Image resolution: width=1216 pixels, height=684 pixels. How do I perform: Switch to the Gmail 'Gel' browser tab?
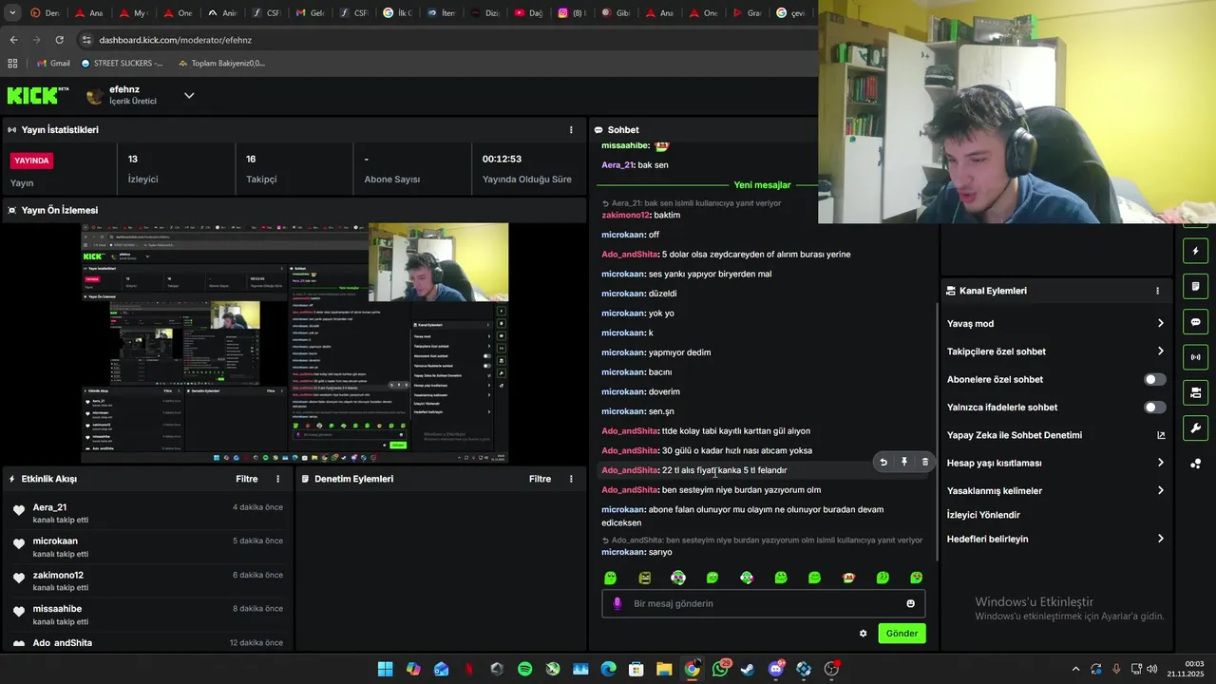[x=311, y=13]
